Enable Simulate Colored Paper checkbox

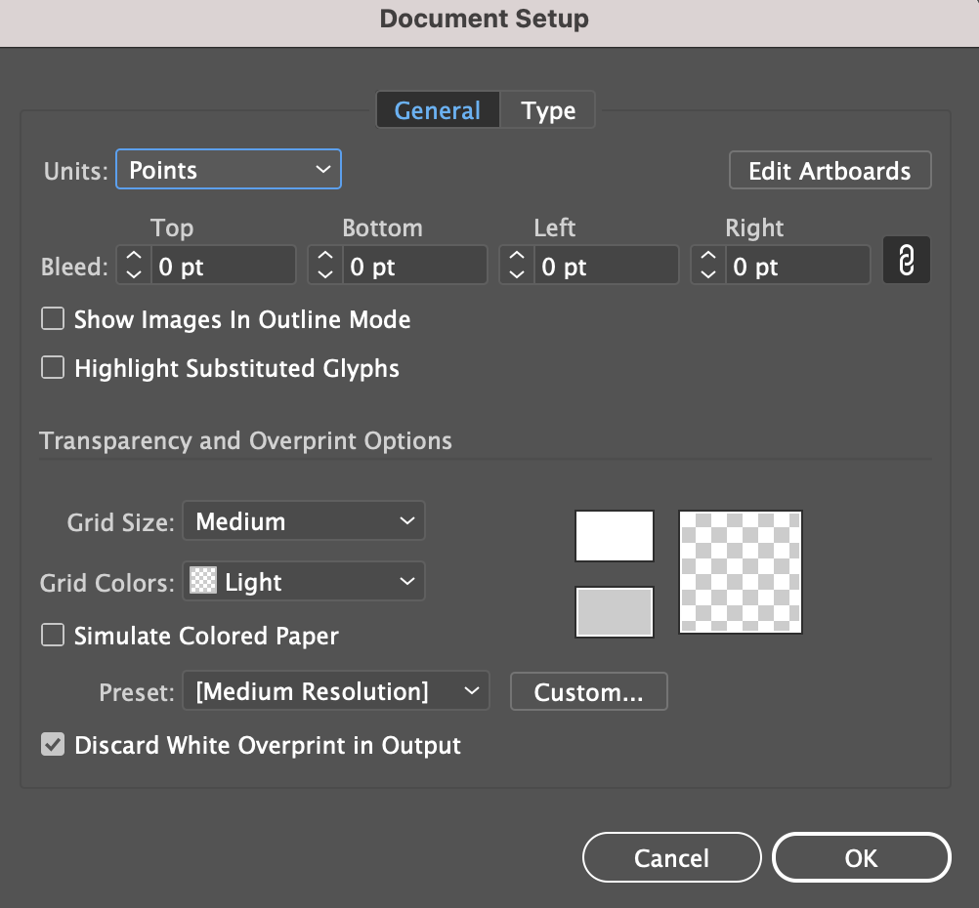pyautogui.click(x=53, y=635)
